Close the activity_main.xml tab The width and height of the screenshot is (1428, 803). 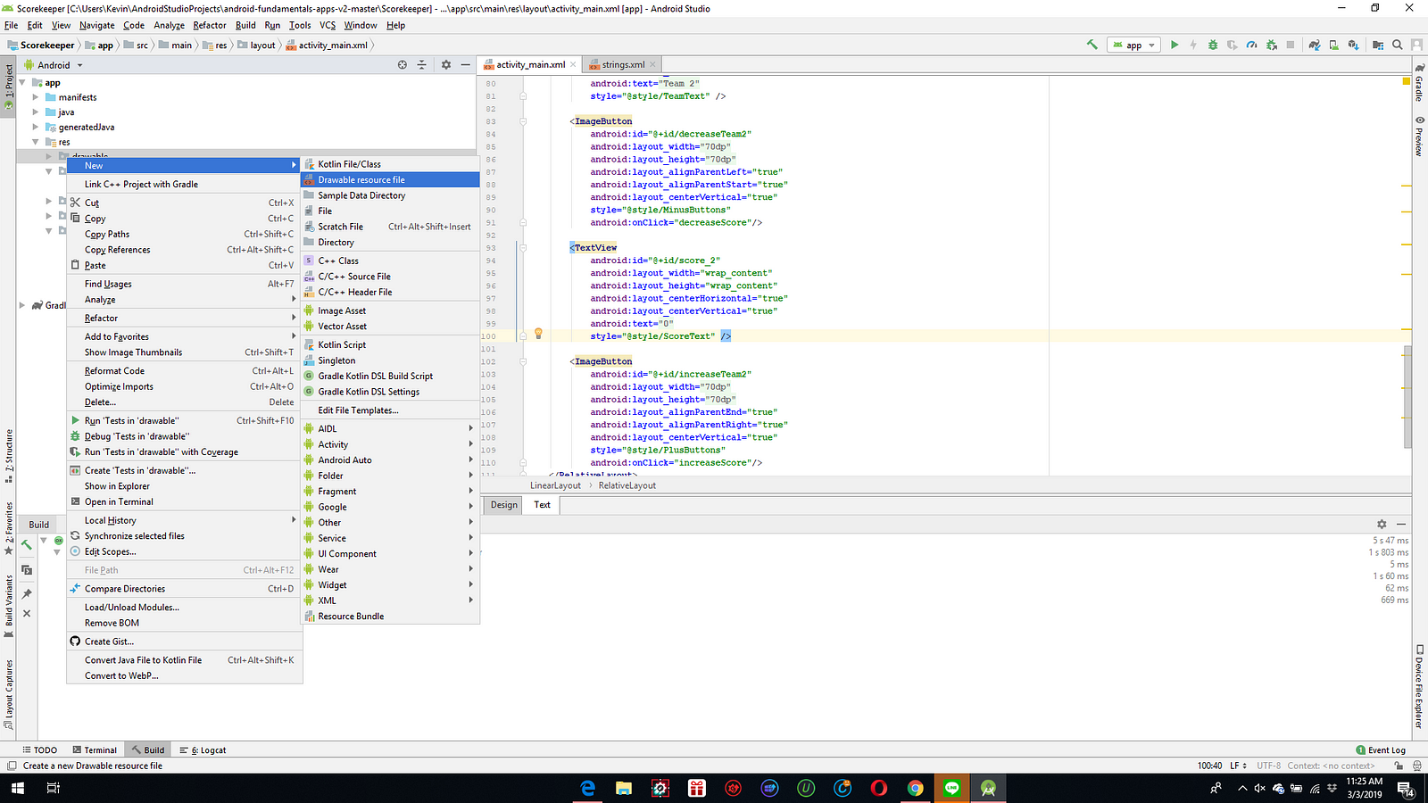(573, 64)
